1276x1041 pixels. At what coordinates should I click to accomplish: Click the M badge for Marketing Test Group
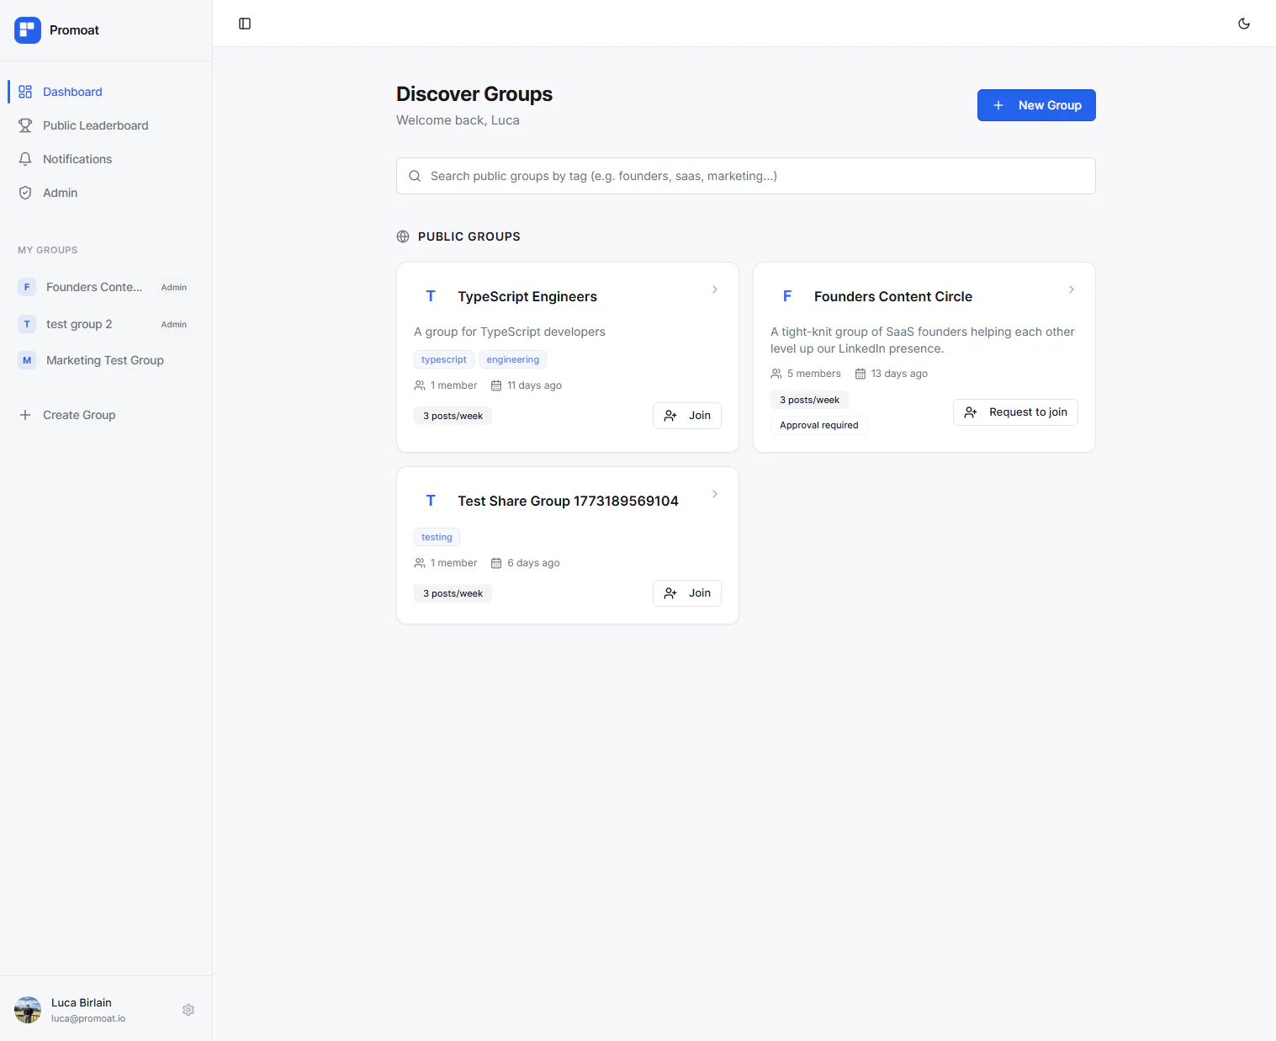pos(27,360)
